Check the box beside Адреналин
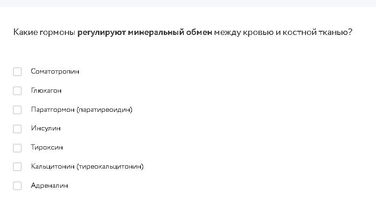The image size is (376, 211). point(17,185)
